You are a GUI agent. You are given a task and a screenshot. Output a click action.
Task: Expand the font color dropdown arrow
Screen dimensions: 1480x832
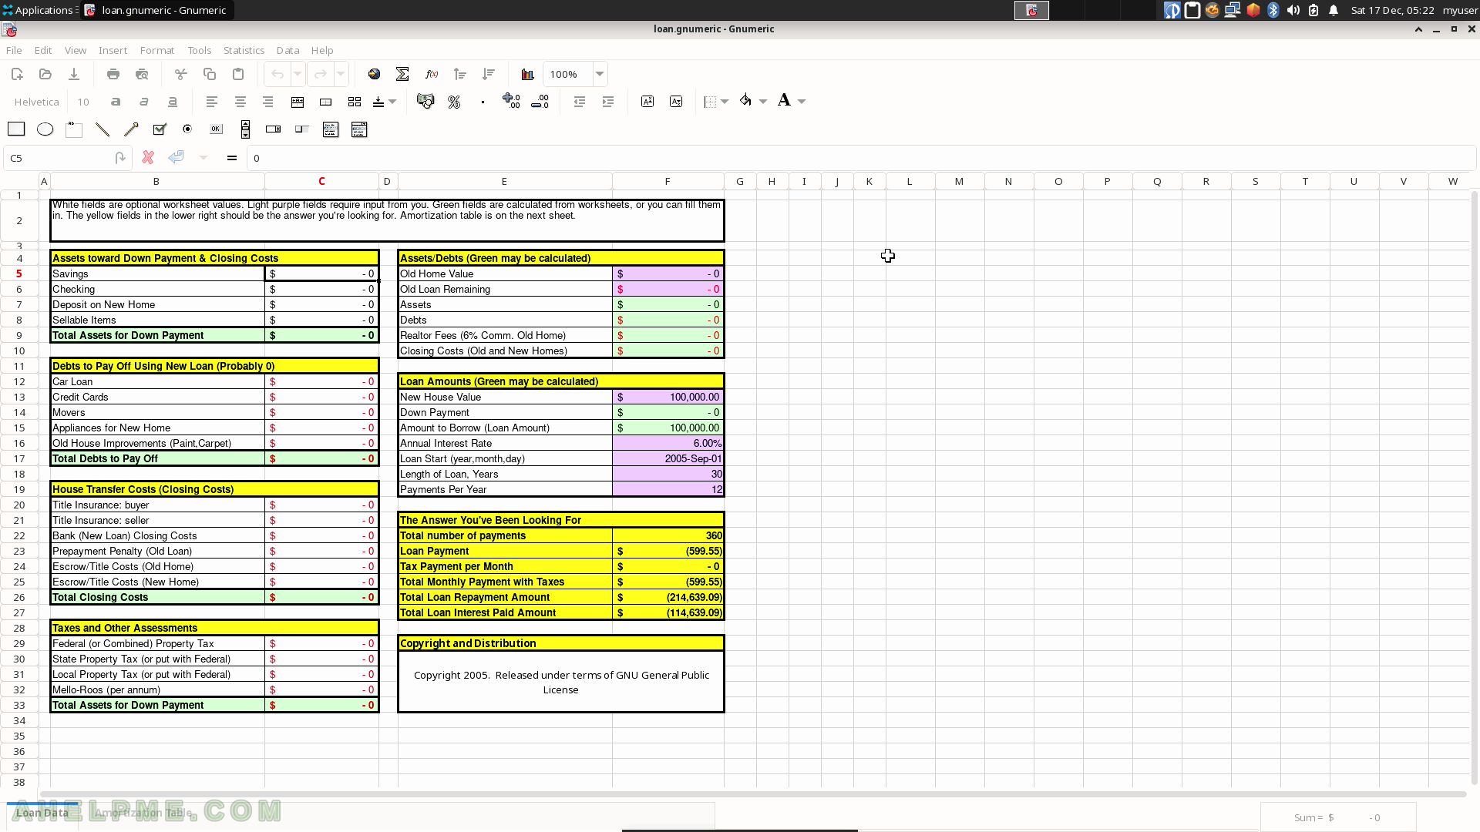(802, 102)
